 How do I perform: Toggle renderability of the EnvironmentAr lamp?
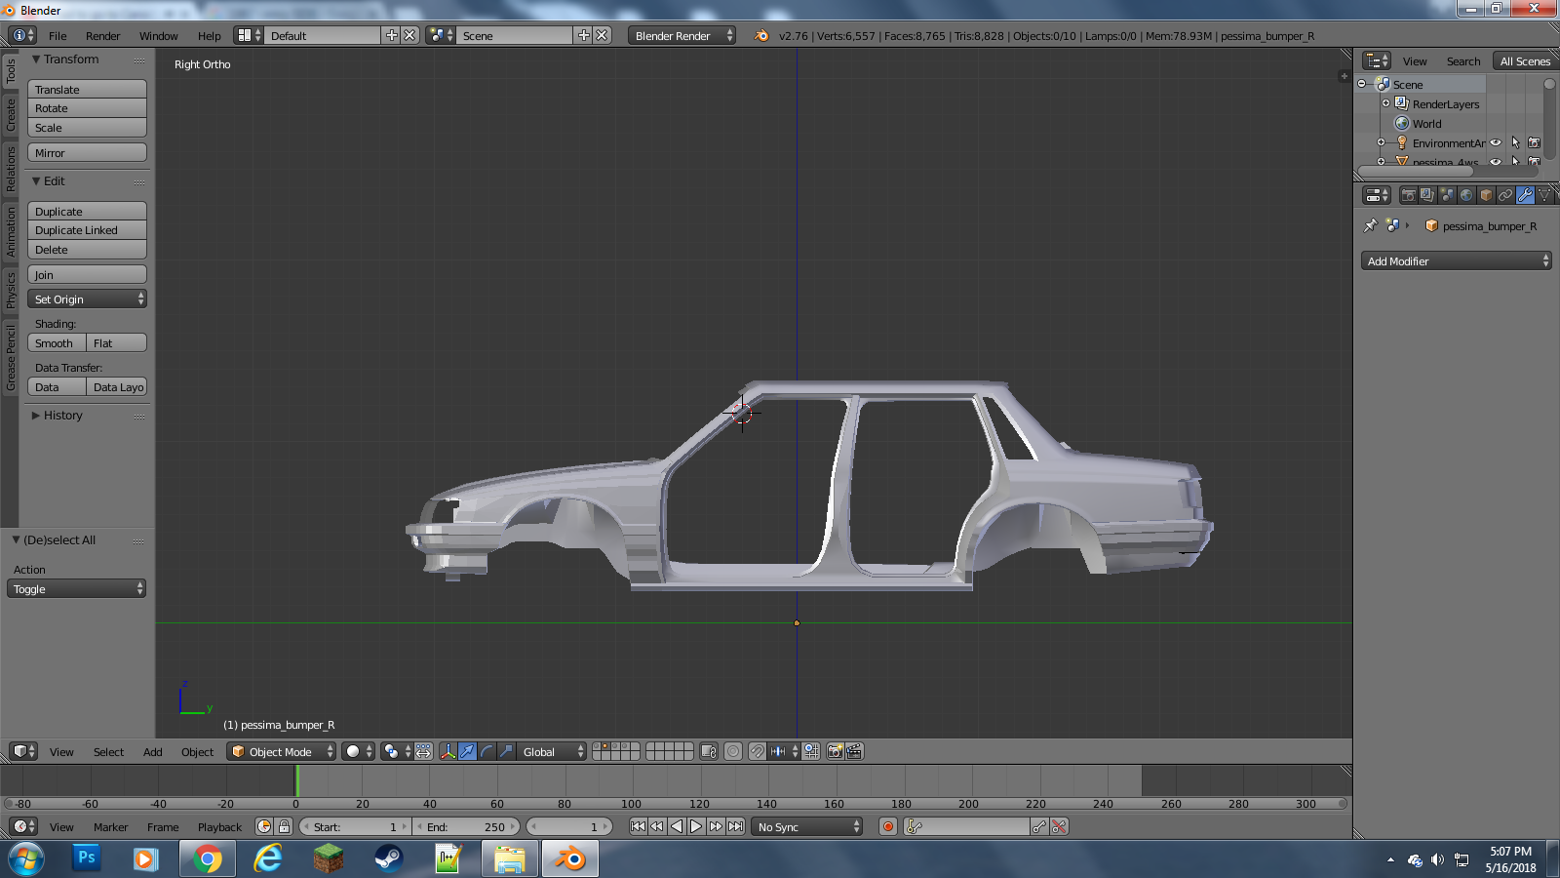[x=1534, y=142]
